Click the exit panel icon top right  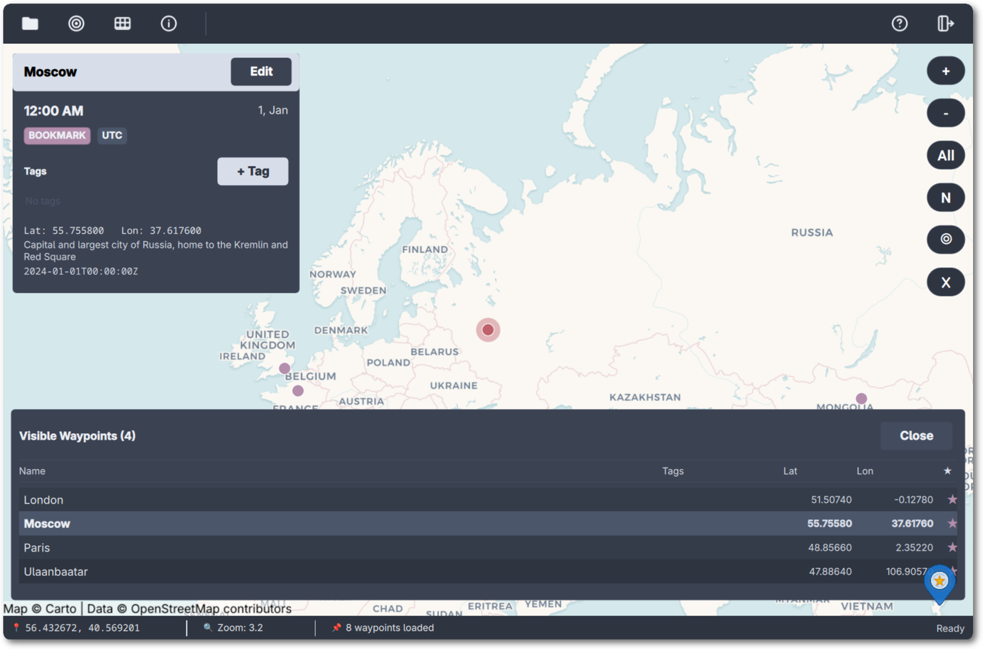[x=945, y=24]
